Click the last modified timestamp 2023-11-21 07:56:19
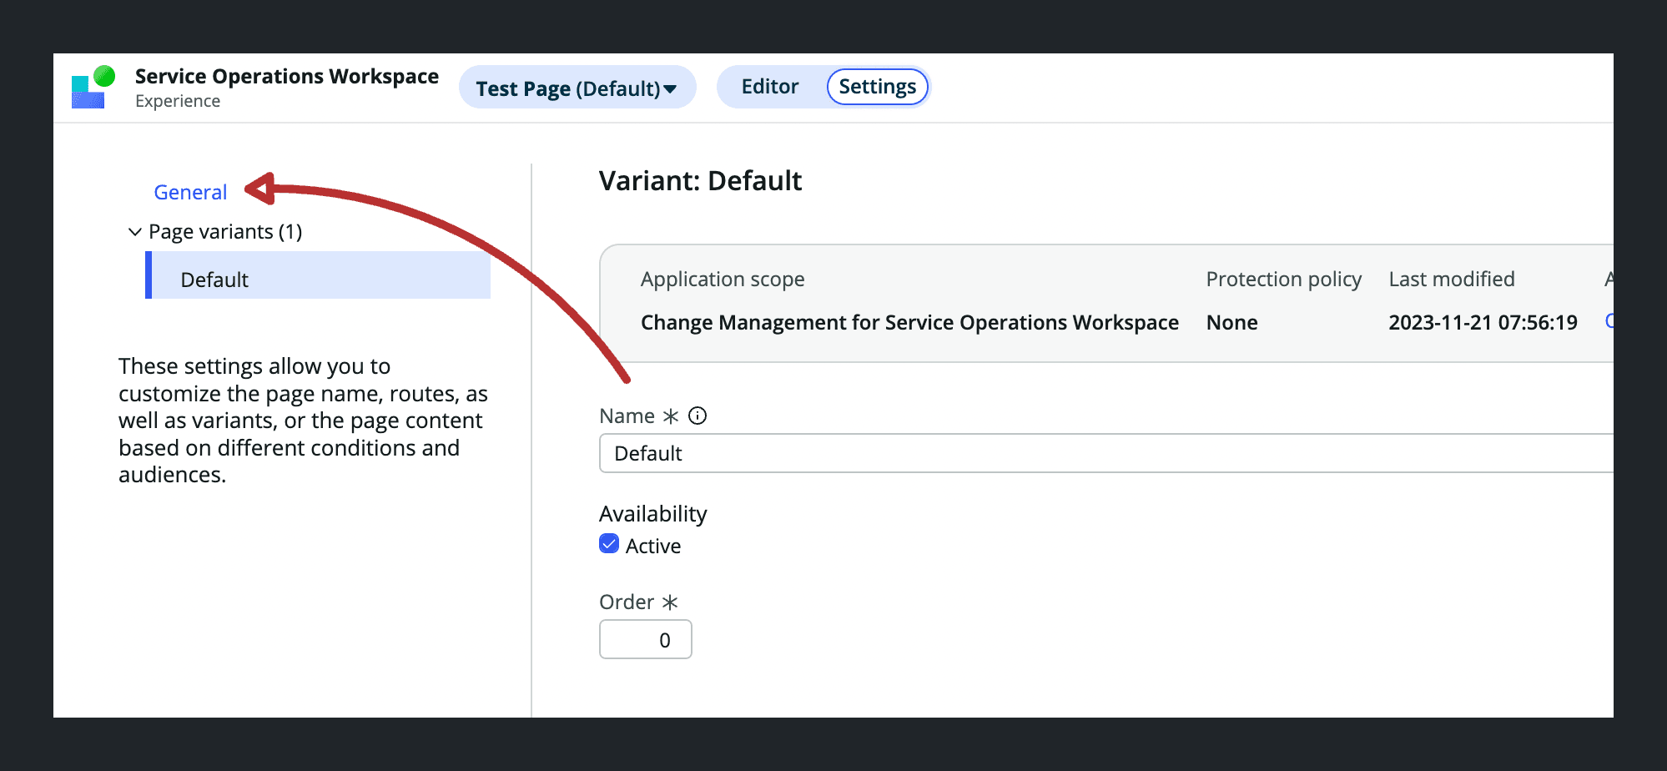1667x771 pixels. [1483, 322]
